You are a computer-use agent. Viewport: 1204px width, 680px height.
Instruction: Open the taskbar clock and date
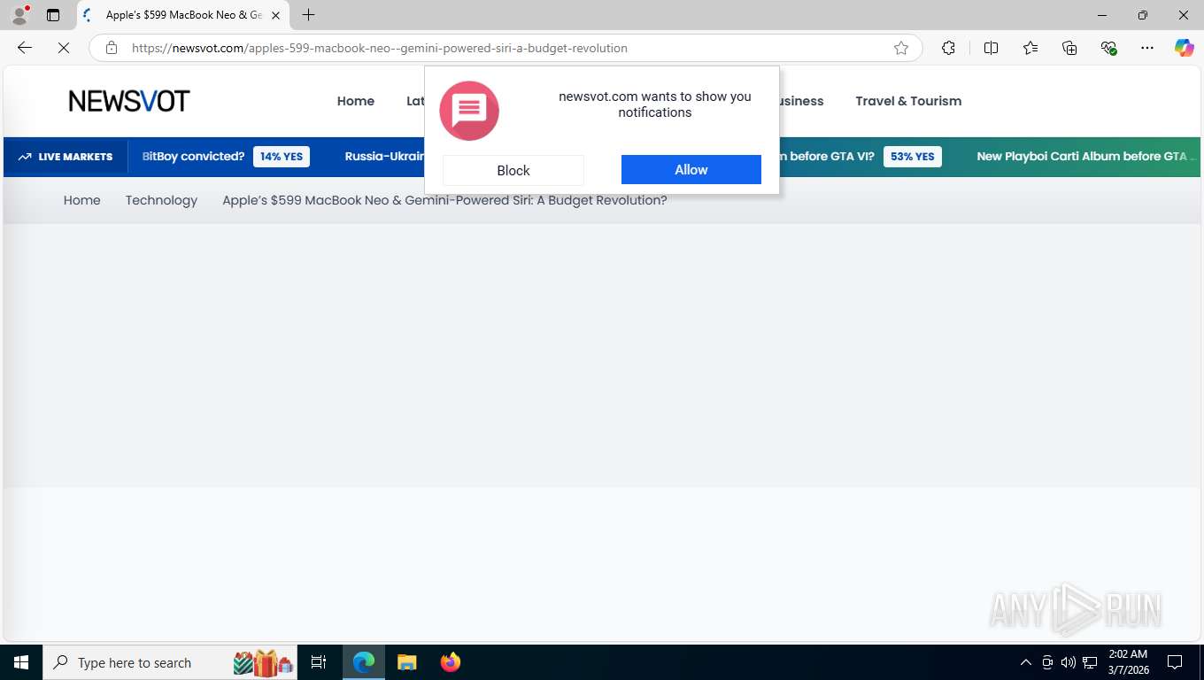point(1127,662)
